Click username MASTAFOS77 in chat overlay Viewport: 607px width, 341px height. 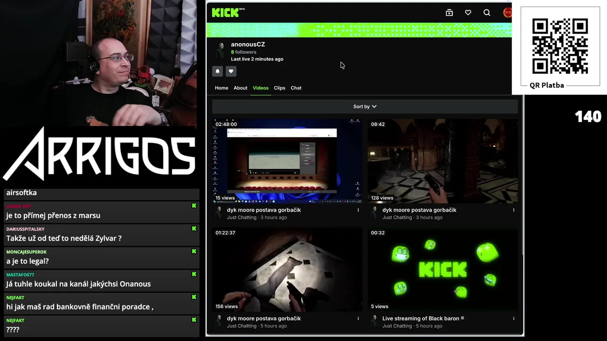[x=20, y=275]
